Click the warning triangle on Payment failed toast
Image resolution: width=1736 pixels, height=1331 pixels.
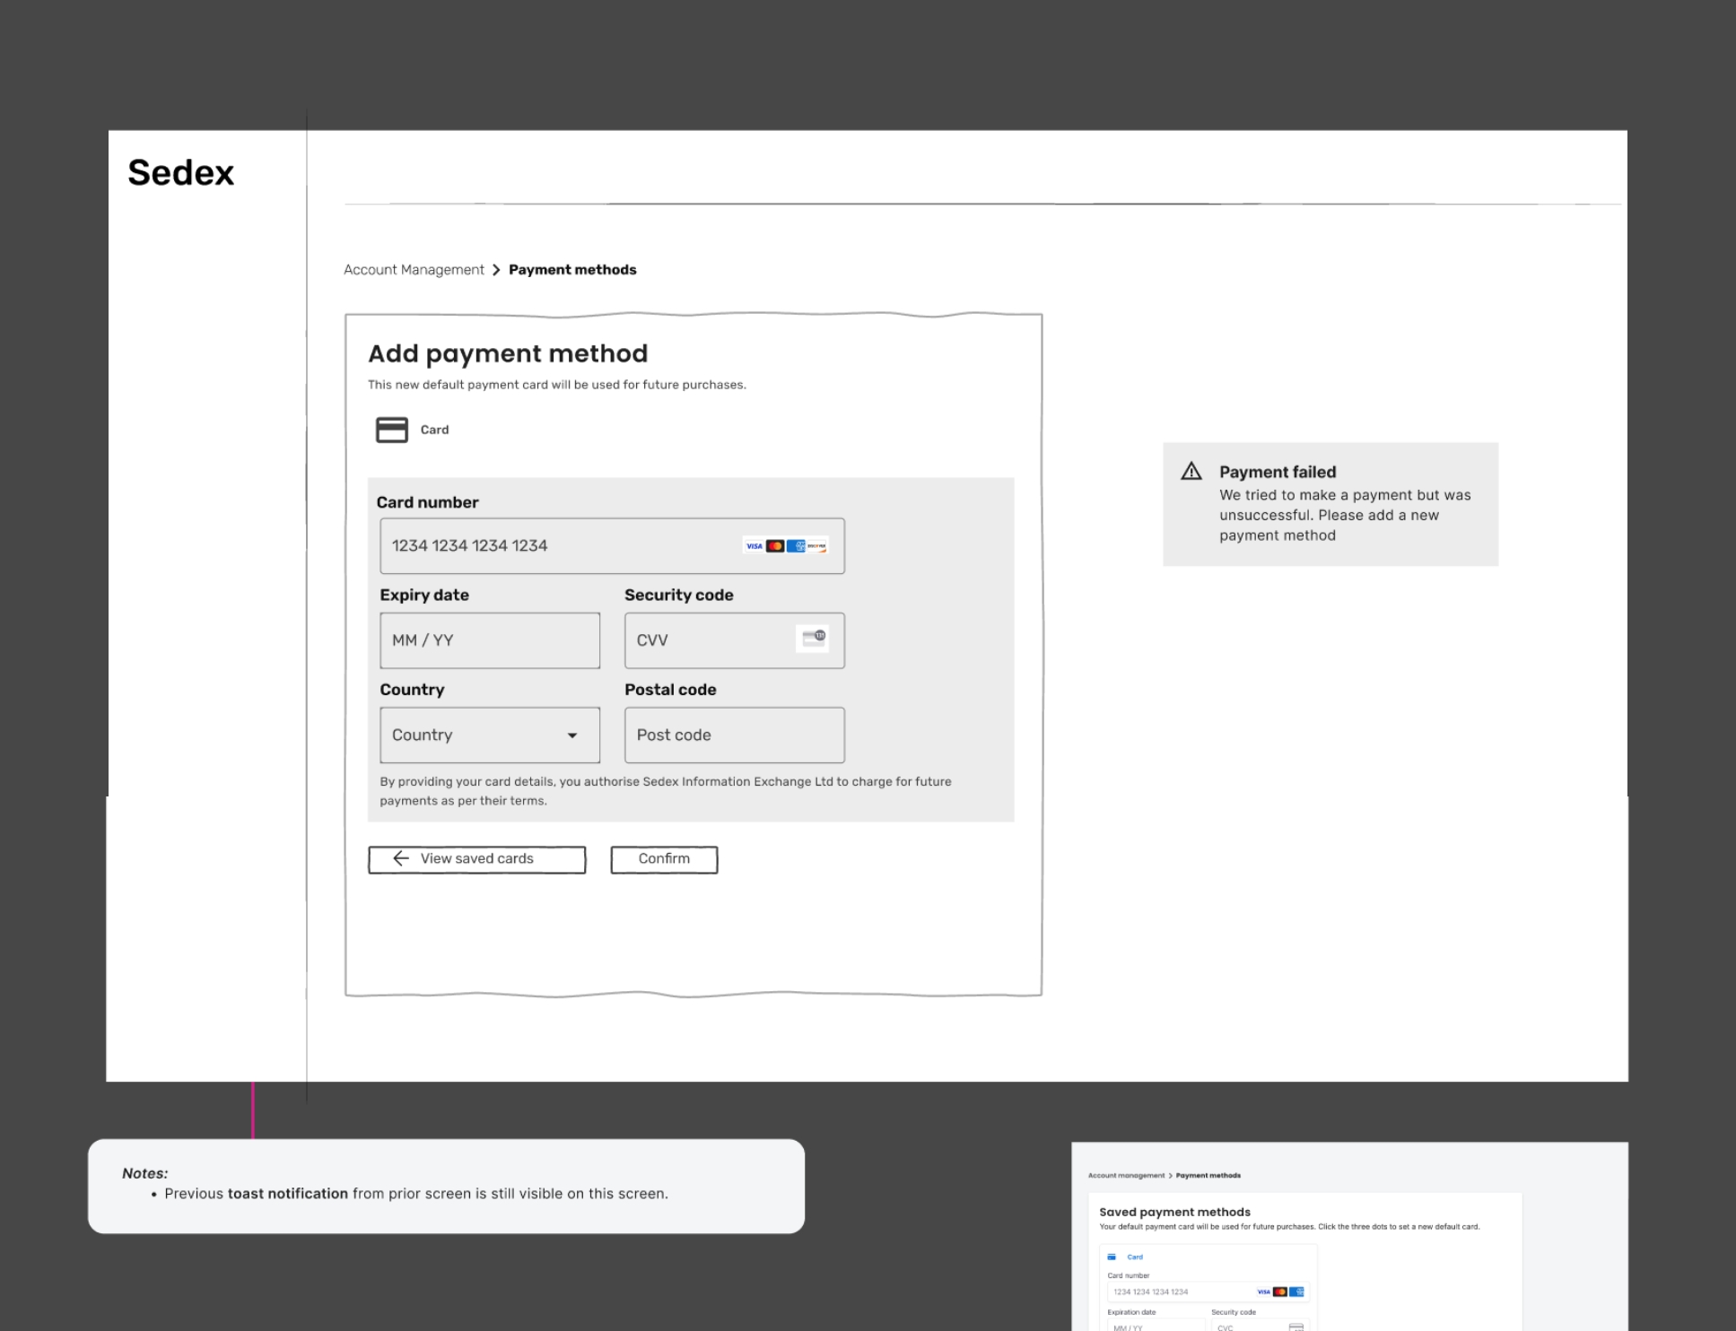(x=1191, y=472)
